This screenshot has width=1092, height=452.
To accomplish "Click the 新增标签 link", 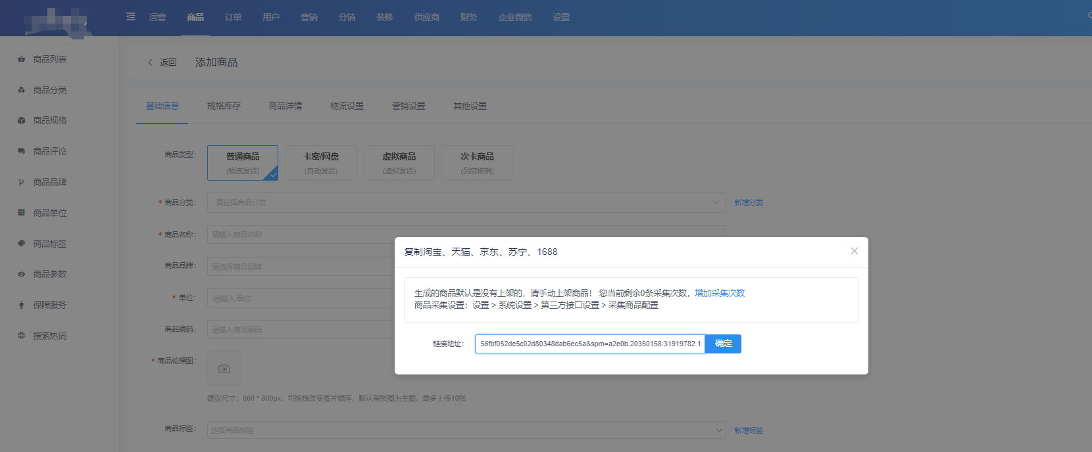I will click(749, 430).
